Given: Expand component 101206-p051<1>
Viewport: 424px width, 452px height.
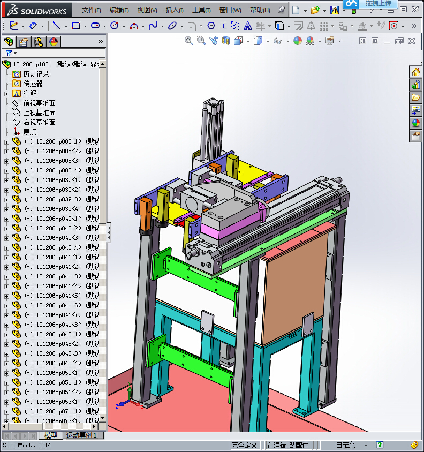Looking at the screenshot, I should (6, 383).
